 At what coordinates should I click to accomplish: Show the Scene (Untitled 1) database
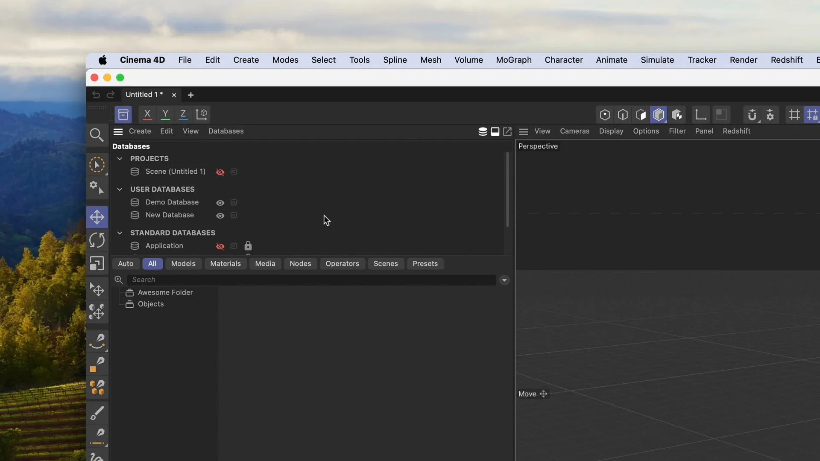point(220,172)
